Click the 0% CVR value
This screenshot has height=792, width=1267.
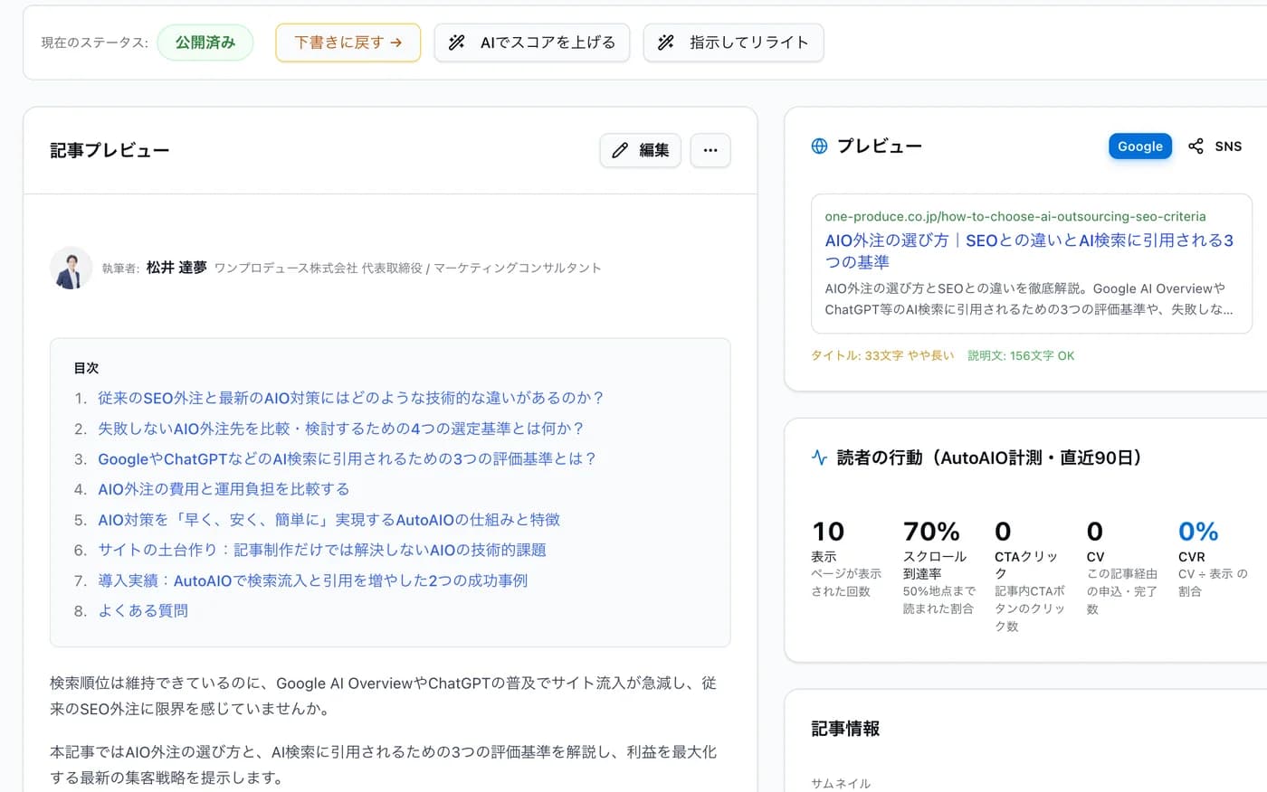[x=1198, y=532]
